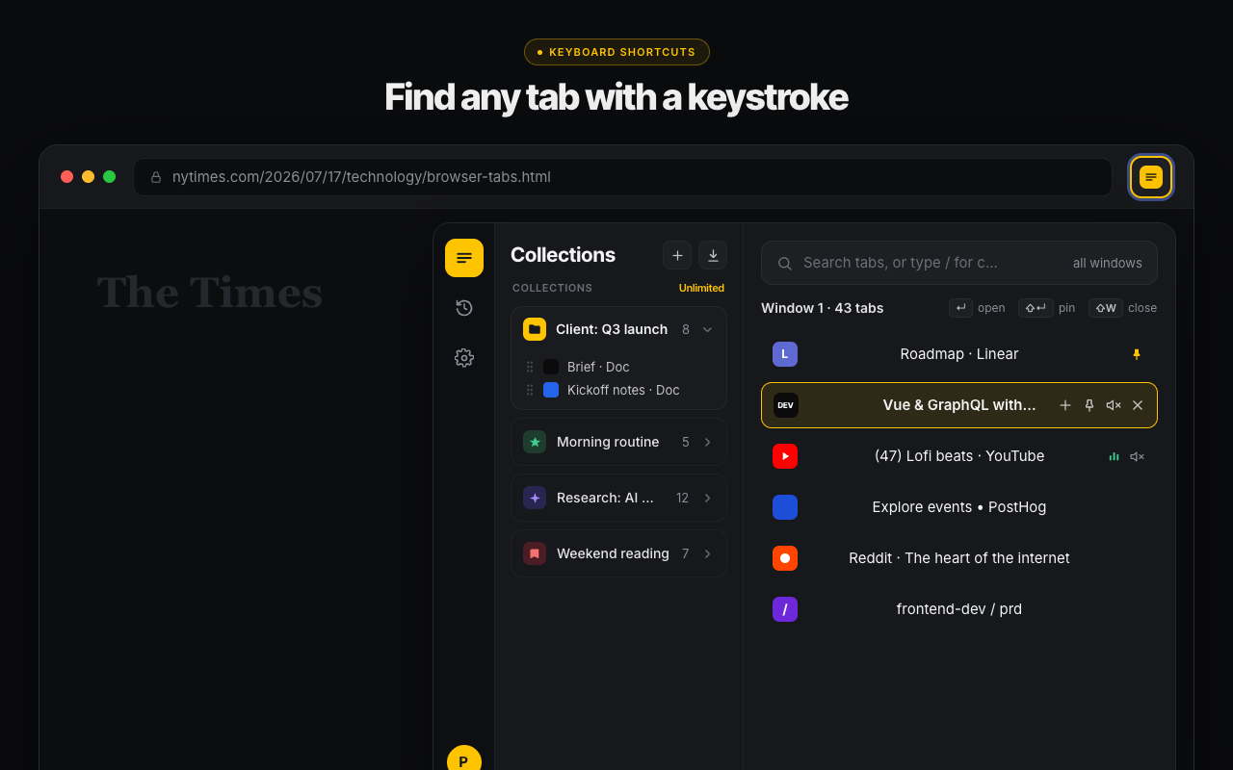Select the '(47) Lofi beats · YouTube' title
Screen dimensions: 1233x770
click(x=959, y=456)
